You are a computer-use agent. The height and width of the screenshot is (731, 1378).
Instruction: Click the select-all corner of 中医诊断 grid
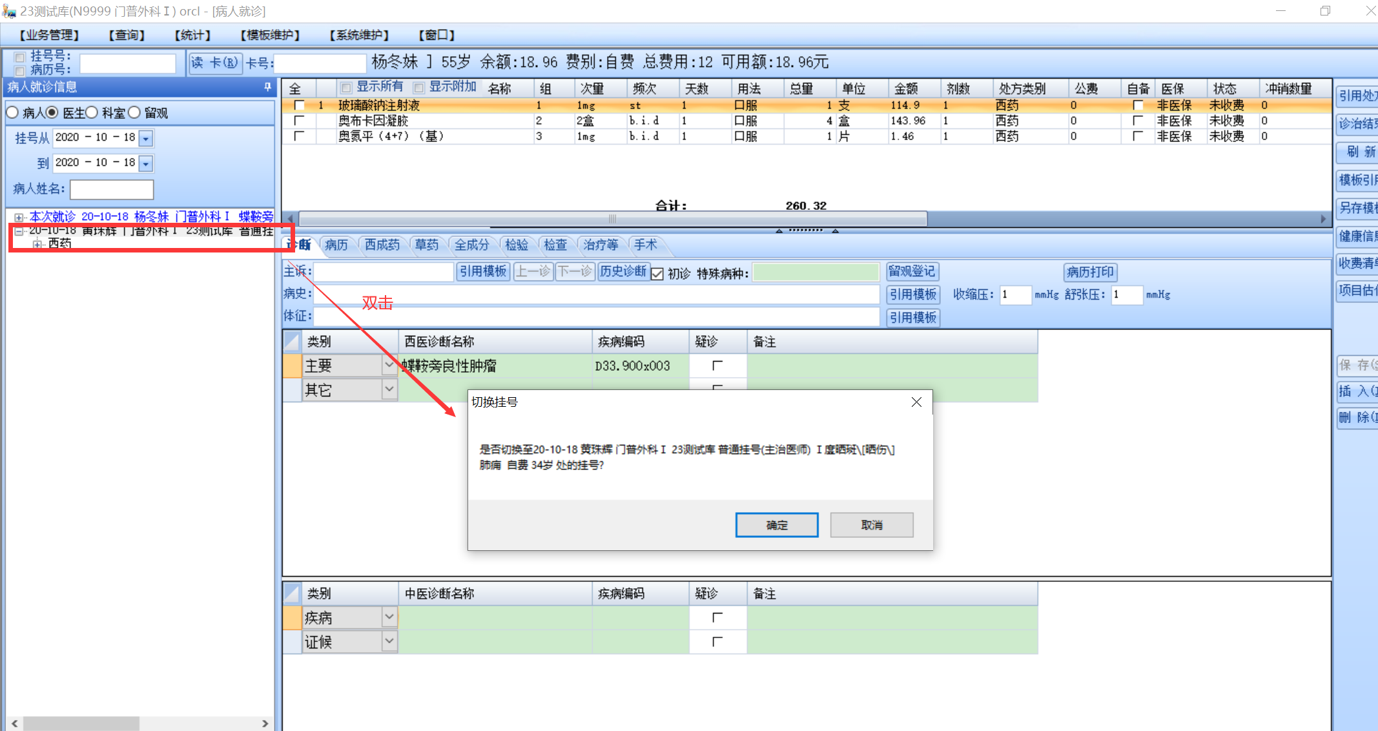coord(292,593)
